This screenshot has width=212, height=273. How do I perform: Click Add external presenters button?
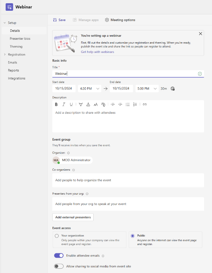[x=73, y=217]
